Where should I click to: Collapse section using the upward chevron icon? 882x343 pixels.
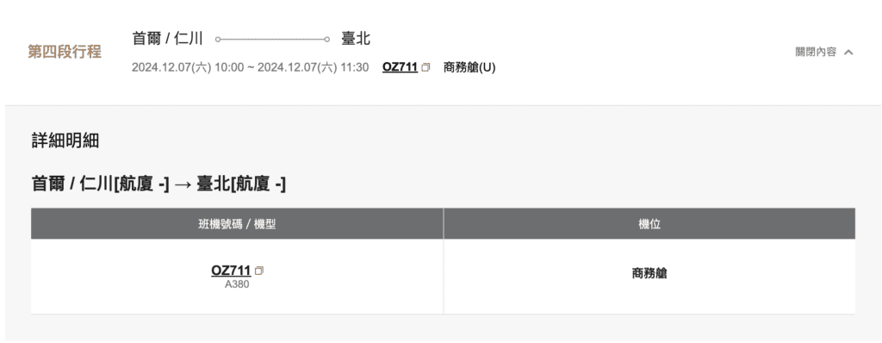pyautogui.click(x=848, y=53)
